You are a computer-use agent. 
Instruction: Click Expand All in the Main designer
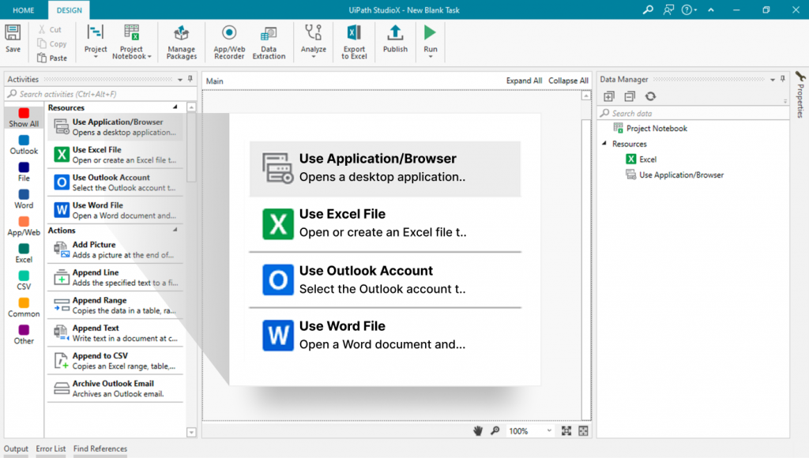tap(524, 81)
